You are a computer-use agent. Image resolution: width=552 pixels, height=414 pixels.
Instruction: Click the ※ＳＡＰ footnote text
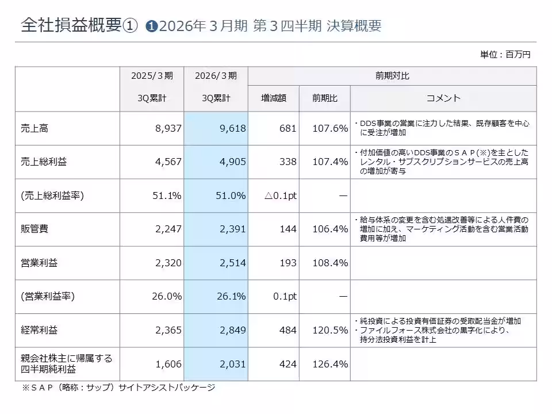click(x=118, y=388)
